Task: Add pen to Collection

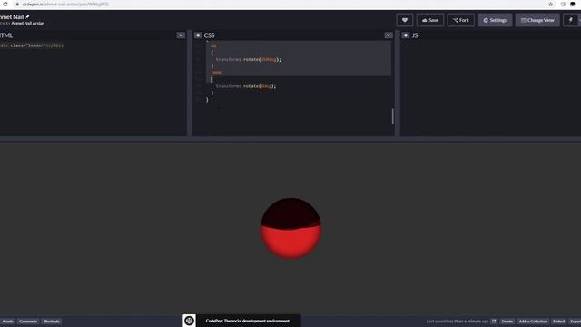Action: click(x=533, y=322)
